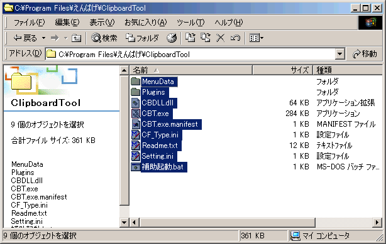Screen dimensions: 386x244
Task: Select the 補助起動.bat file icon
Action: pyautogui.click(x=136, y=167)
